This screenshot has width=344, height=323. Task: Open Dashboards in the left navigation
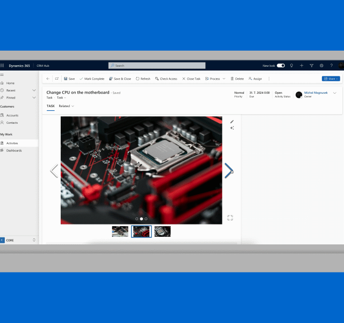point(14,151)
